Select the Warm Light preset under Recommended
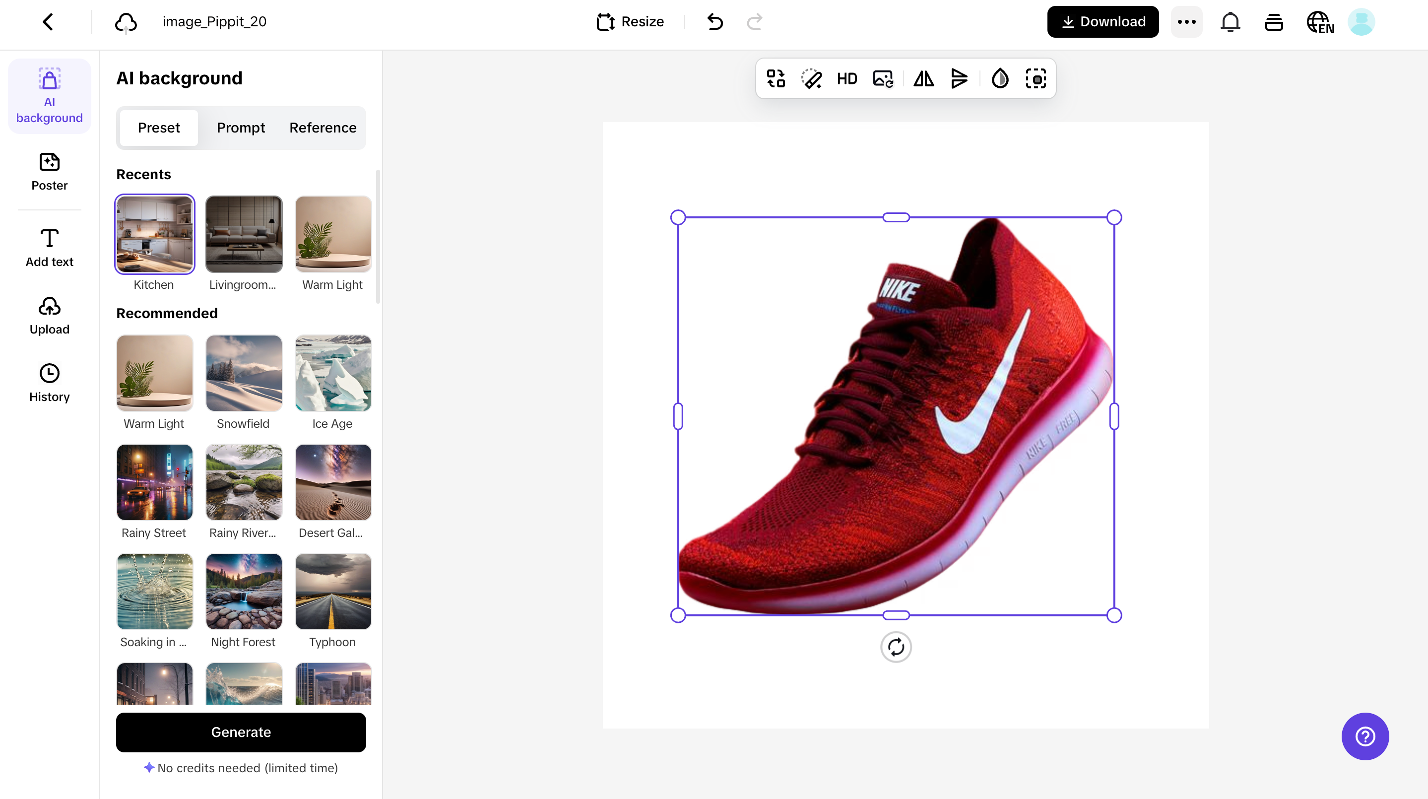 click(x=155, y=373)
